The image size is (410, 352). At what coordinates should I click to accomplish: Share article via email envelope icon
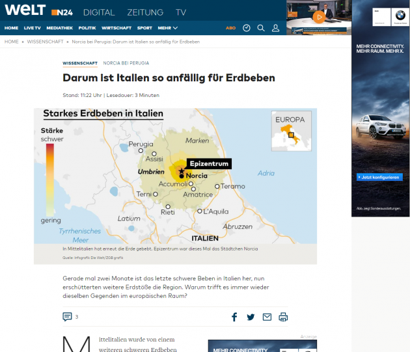(x=267, y=317)
